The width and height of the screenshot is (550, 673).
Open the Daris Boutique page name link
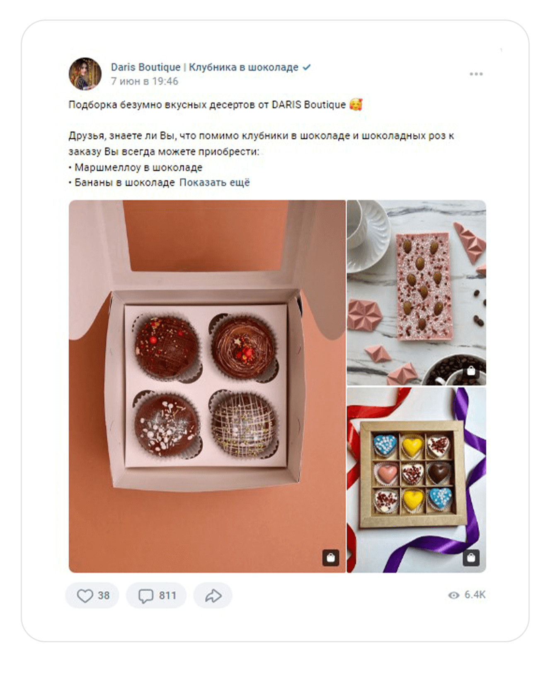point(204,67)
